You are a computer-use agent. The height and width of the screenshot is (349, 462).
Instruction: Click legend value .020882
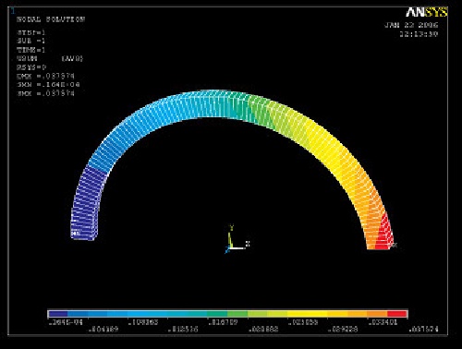[263, 330]
